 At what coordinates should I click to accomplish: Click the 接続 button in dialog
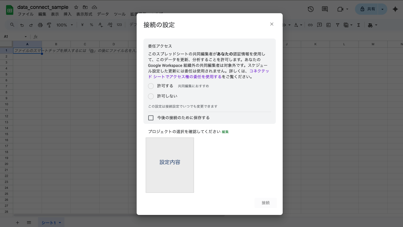[266, 203]
